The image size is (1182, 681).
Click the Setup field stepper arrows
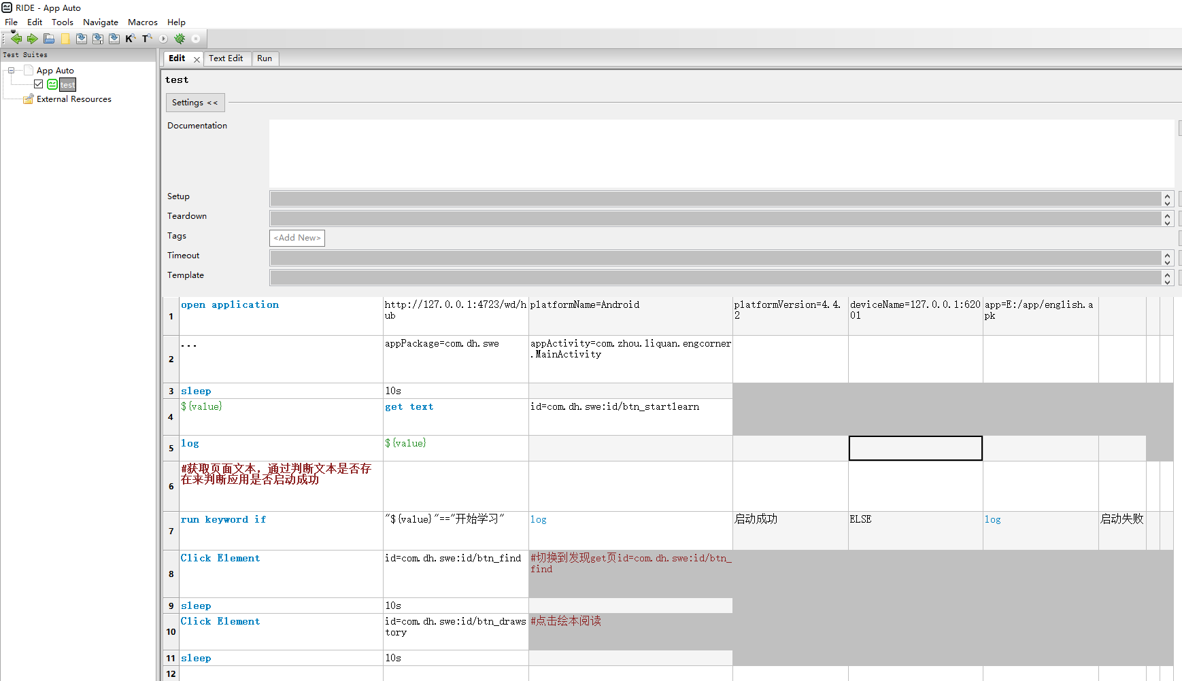1168,199
